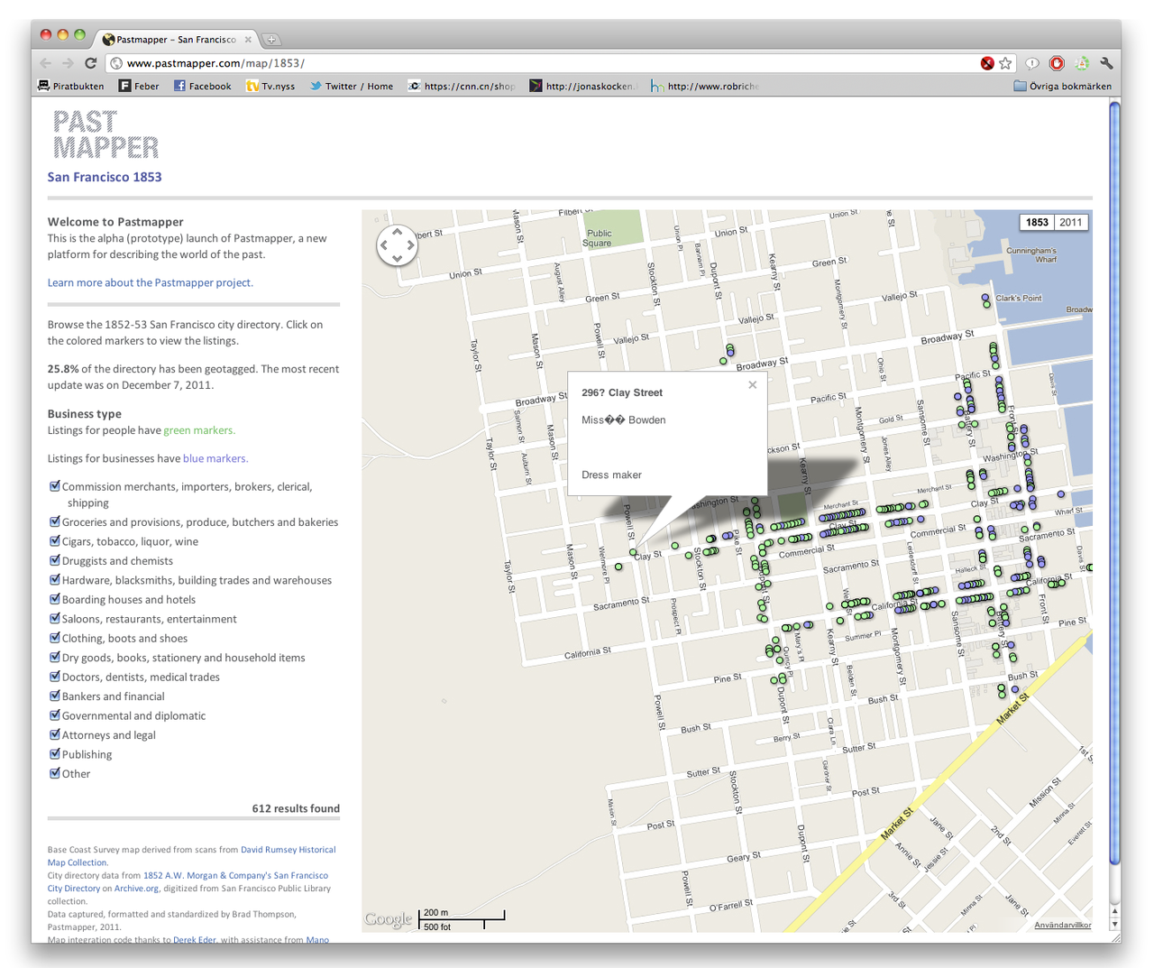Viewport: 1154px width, 968px height.
Task: Close the Pastmapper browser tab
Action: coord(248,40)
